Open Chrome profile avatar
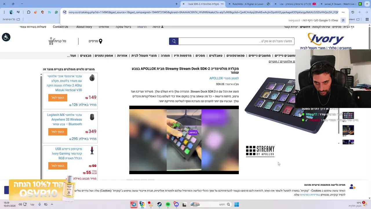 11,12
